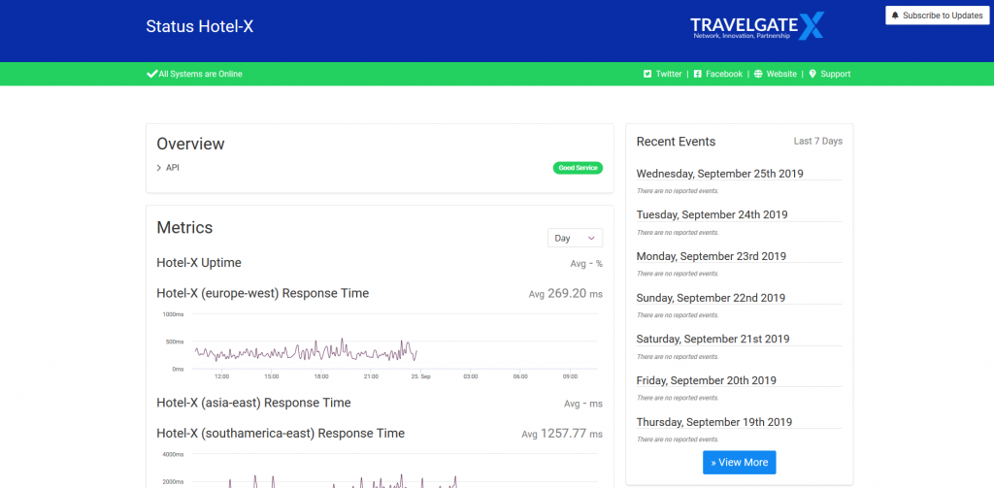Screen dimensions: 994x488
Task: Select the Wednesday, September 25th 2019 heading
Action: (719, 174)
